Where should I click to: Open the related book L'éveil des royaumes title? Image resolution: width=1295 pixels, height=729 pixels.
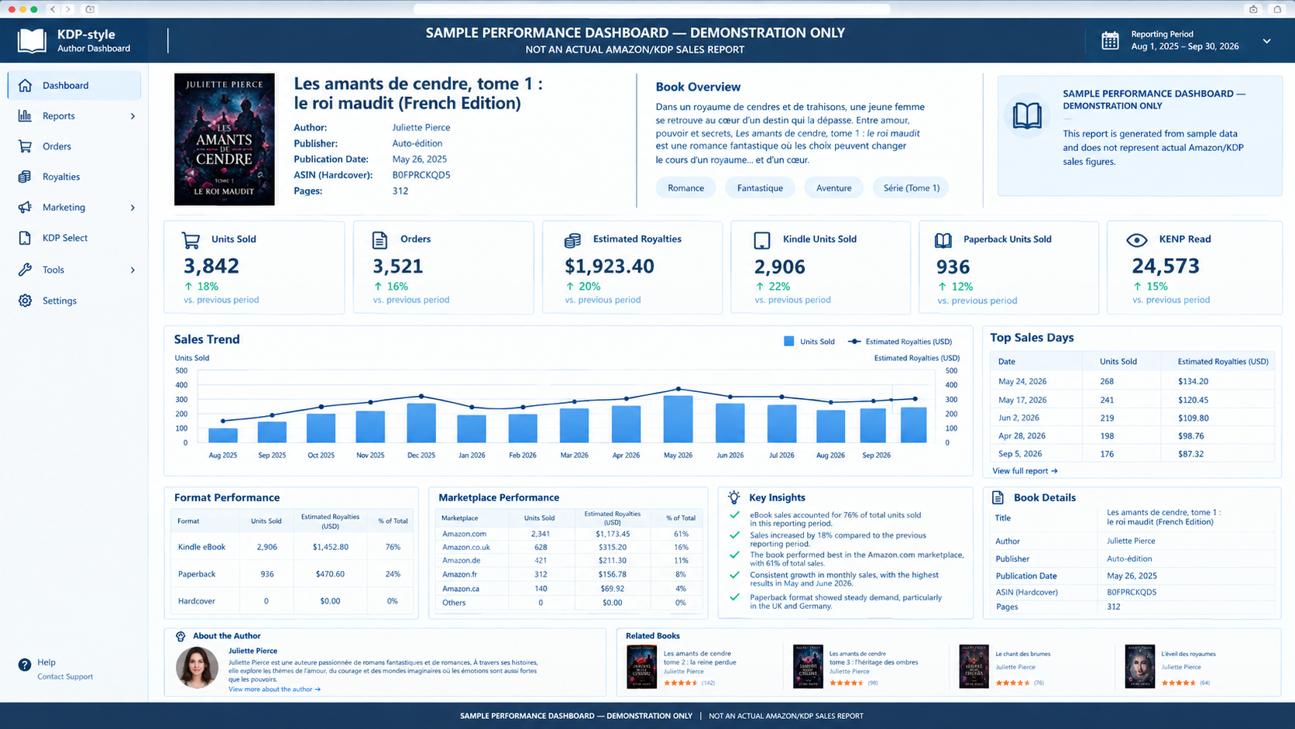tap(1188, 654)
